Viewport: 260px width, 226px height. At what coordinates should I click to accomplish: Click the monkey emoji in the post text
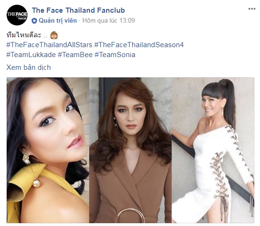click(54, 35)
